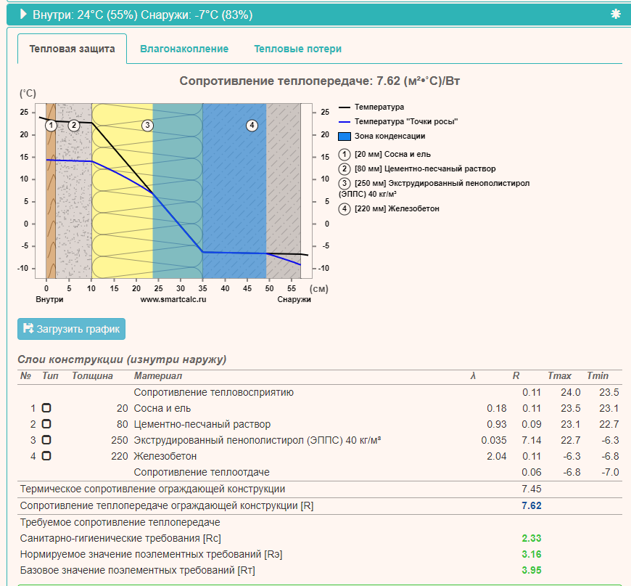631x586 pixels.
Task: Open the Влагонакопление tab
Action: pos(184,49)
